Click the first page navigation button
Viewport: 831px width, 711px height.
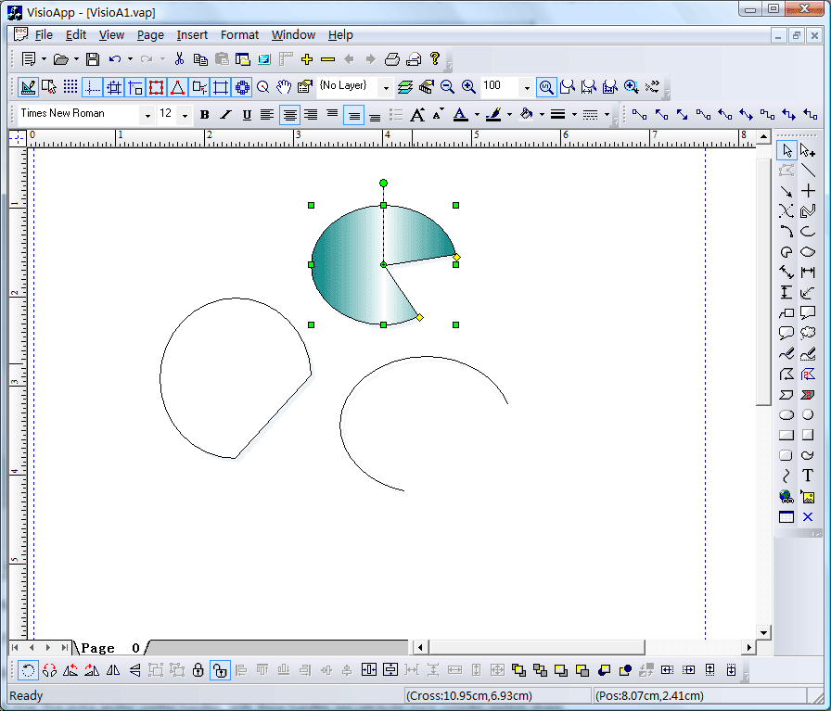pyautogui.click(x=15, y=647)
